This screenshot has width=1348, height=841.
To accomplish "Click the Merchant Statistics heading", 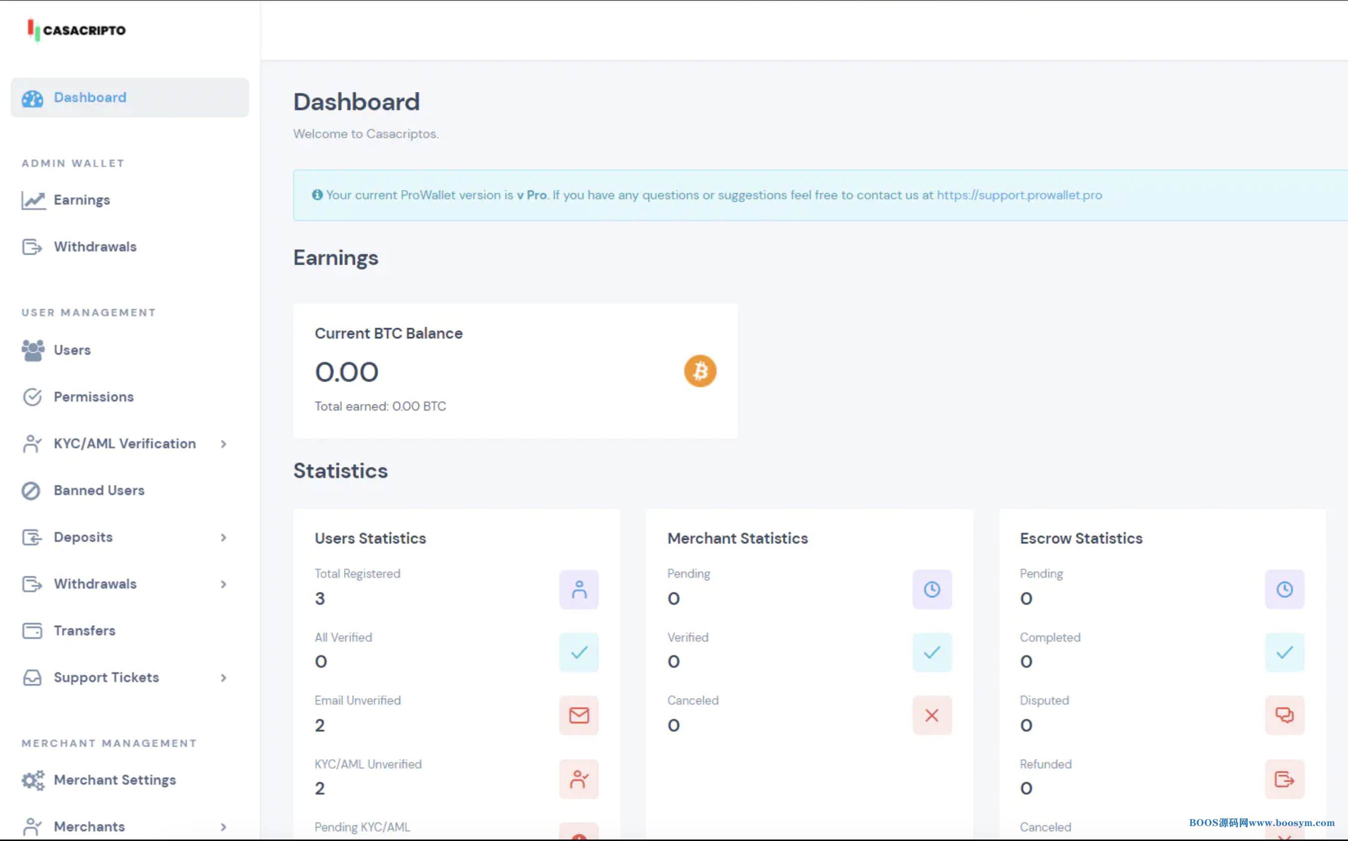I will tap(737, 538).
